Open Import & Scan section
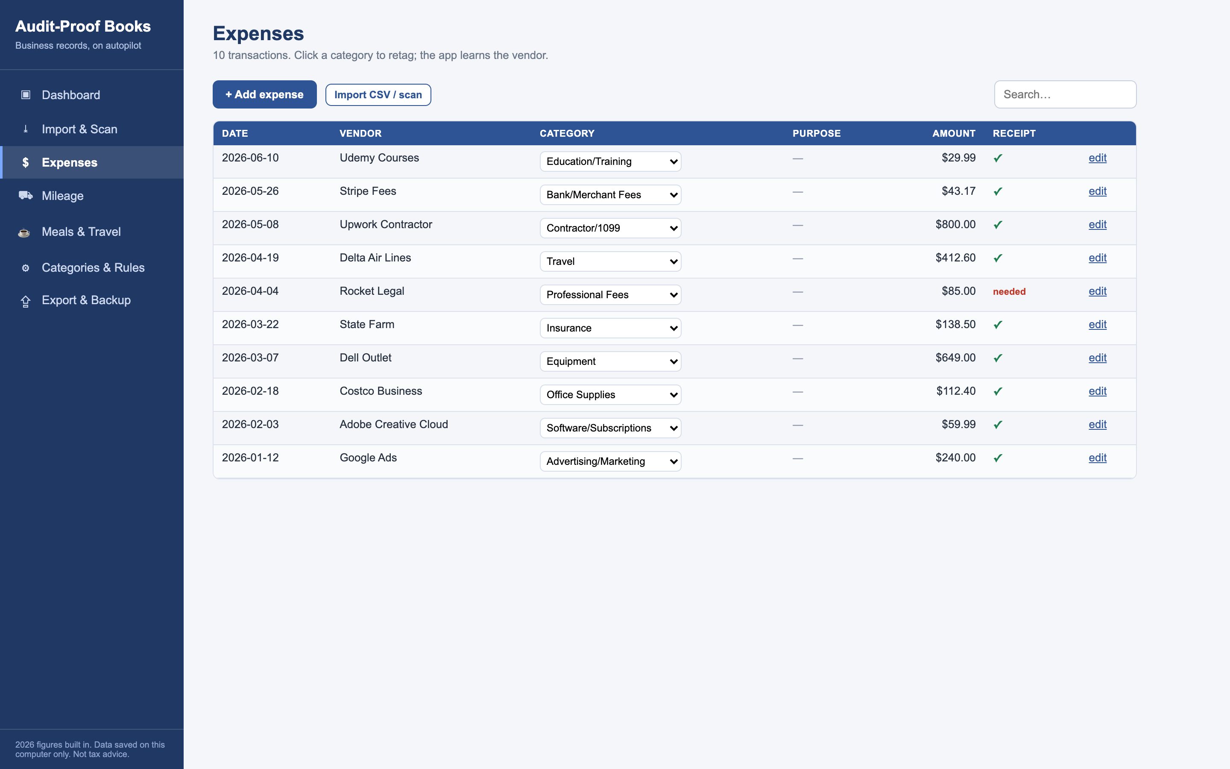The image size is (1230, 769). pyautogui.click(x=91, y=129)
